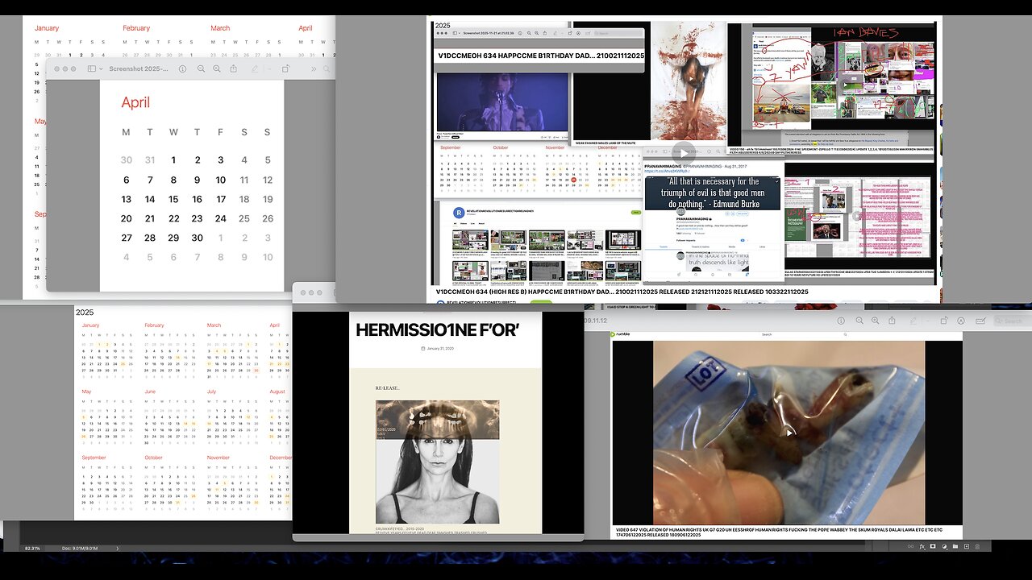Share the April screenshot from Preview toolbar
The image size is (1032, 580).
point(235,69)
